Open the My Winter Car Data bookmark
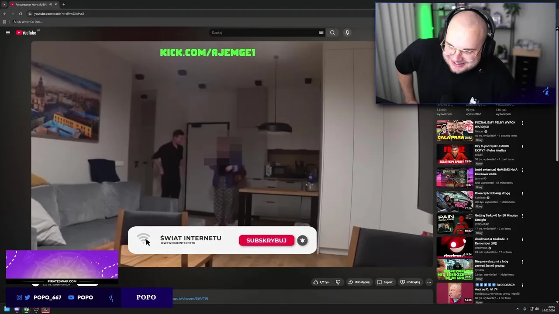Viewport: 559px width, 314px height. [27, 22]
